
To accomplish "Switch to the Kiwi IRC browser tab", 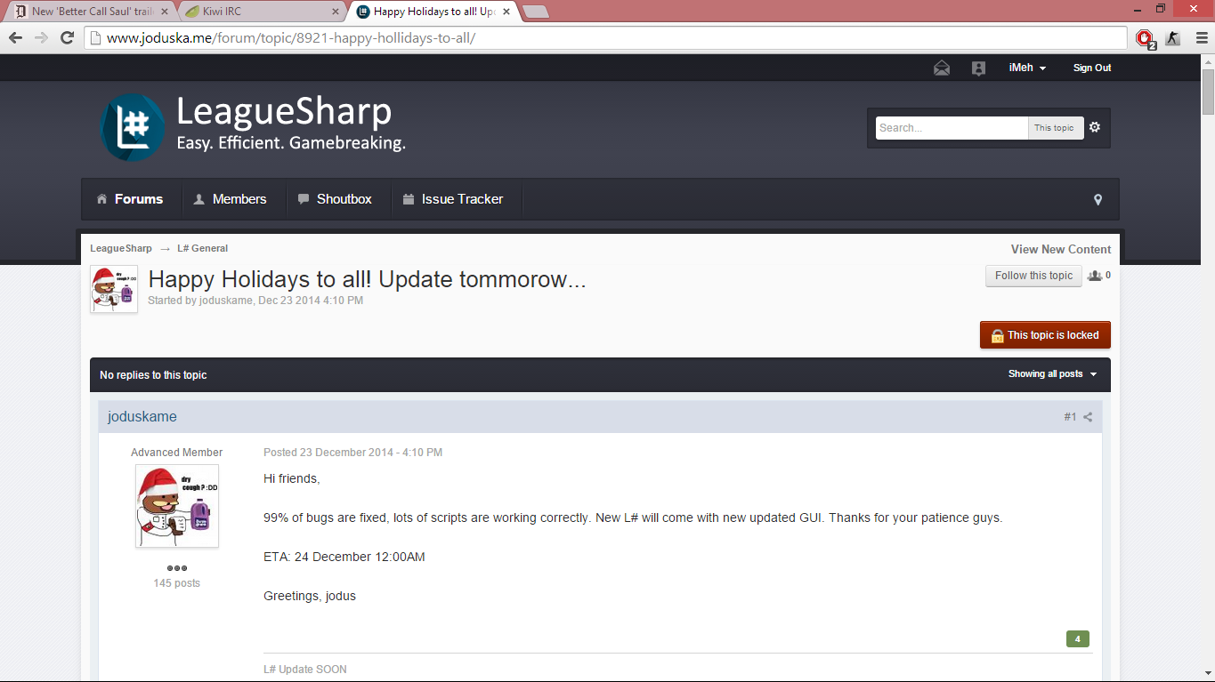I will [262, 12].
